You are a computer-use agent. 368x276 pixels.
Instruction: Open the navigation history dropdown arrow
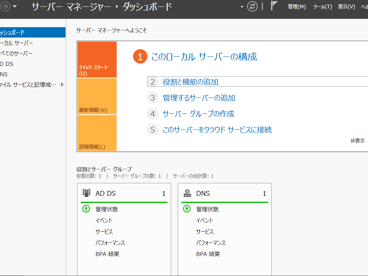[15, 6]
